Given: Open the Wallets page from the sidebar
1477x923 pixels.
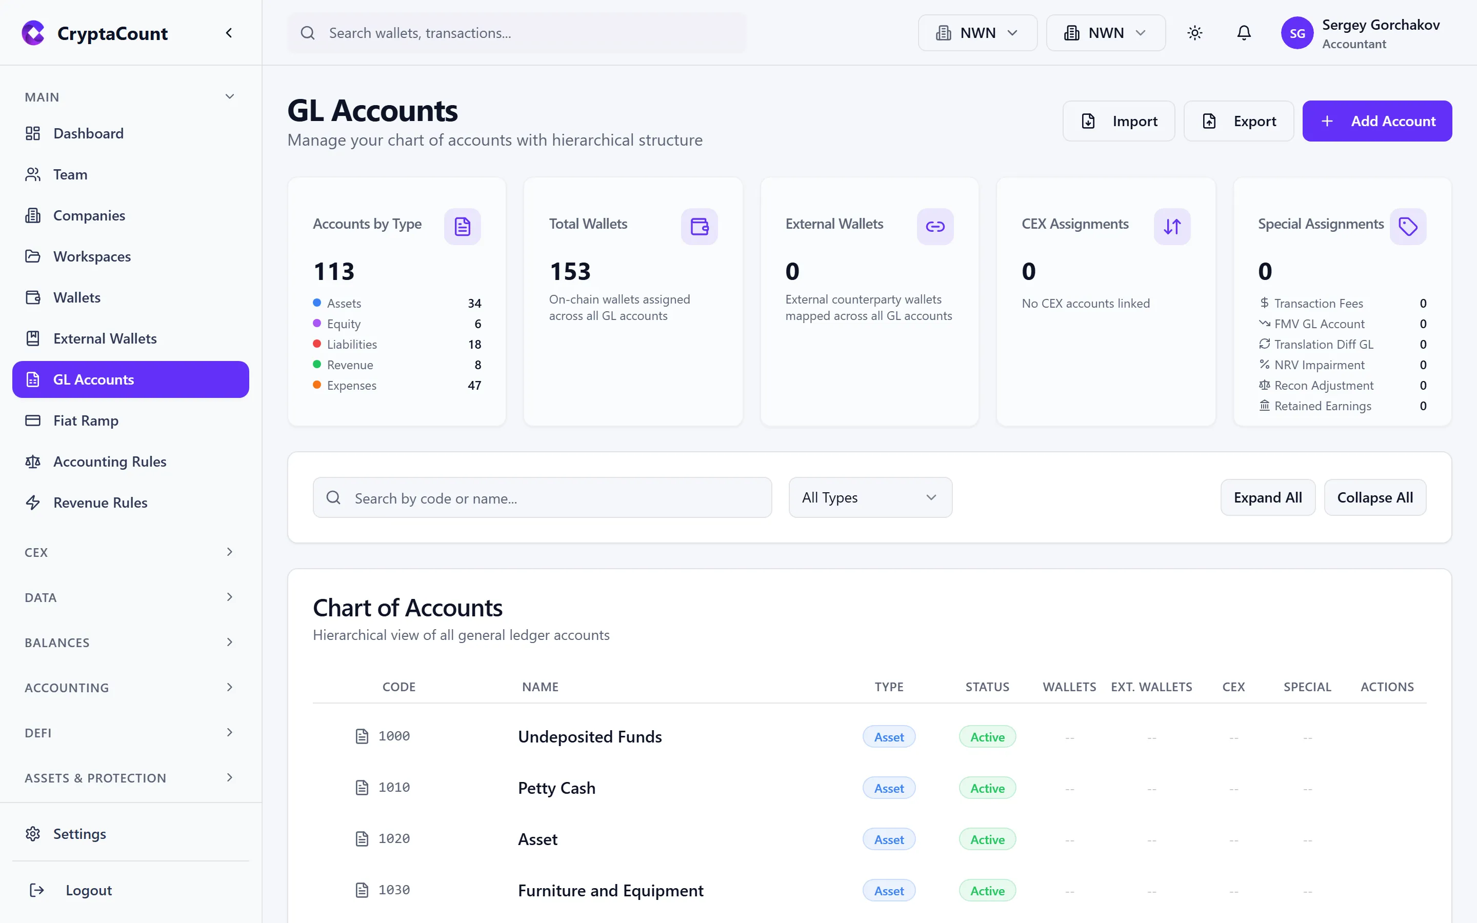Looking at the screenshot, I should (x=76, y=297).
